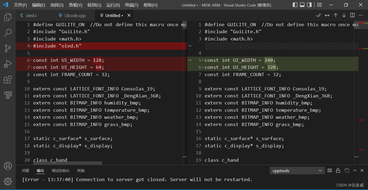
Task: Click left-pane text 'class c_hand'
Action: point(50,160)
